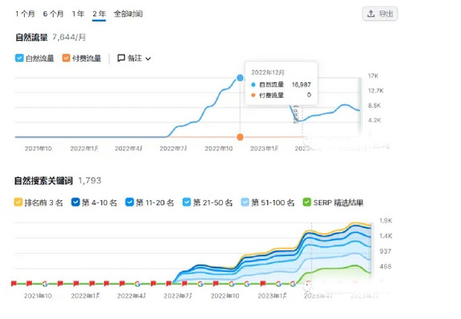Click the blue data point for 2022年12月

coord(241,78)
